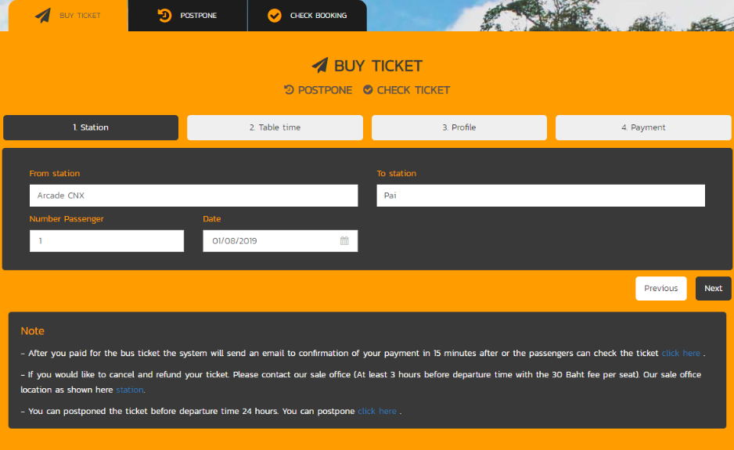The width and height of the screenshot is (734, 450).
Task: Select step 4 Payment
Action: click(x=643, y=128)
